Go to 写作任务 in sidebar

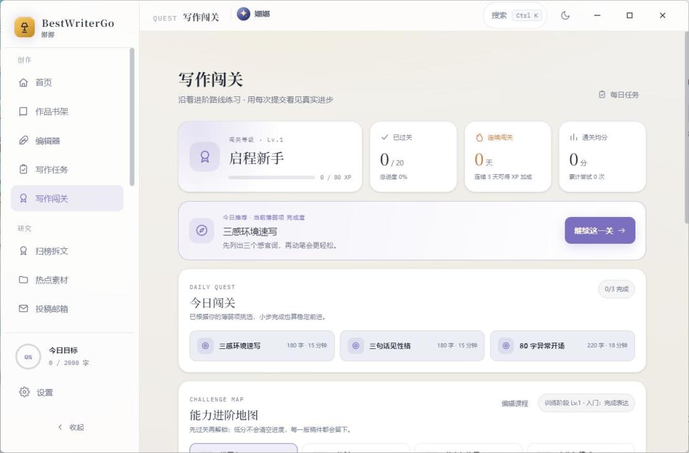(67, 170)
